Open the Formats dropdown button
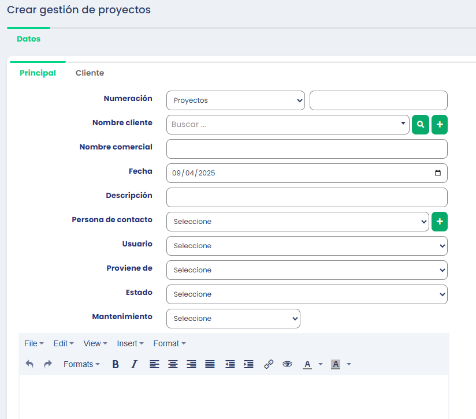 (81, 364)
